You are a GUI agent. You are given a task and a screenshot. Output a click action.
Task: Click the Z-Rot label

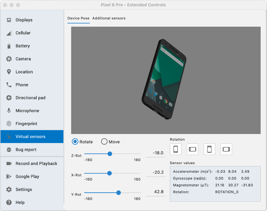pyautogui.click(x=76, y=156)
